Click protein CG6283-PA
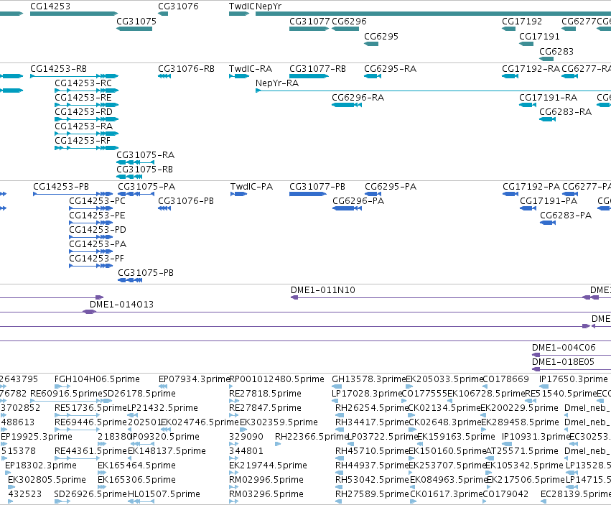The height and width of the screenshot is (505, 611). pyautogui.click(x=566, y=216)
